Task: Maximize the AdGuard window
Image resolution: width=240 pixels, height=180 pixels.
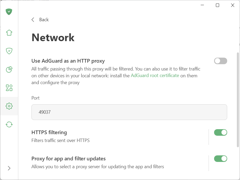Action: point(217,5)
